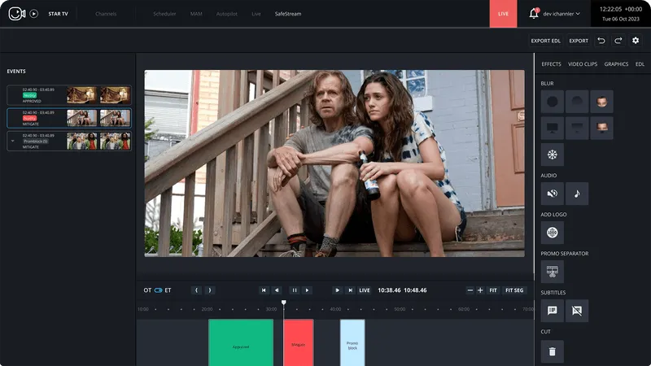Step one frame backward
651x366 pixels.
coord(277,290)
